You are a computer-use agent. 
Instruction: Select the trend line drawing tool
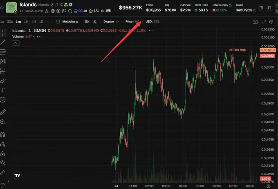[x=3, y=42]
